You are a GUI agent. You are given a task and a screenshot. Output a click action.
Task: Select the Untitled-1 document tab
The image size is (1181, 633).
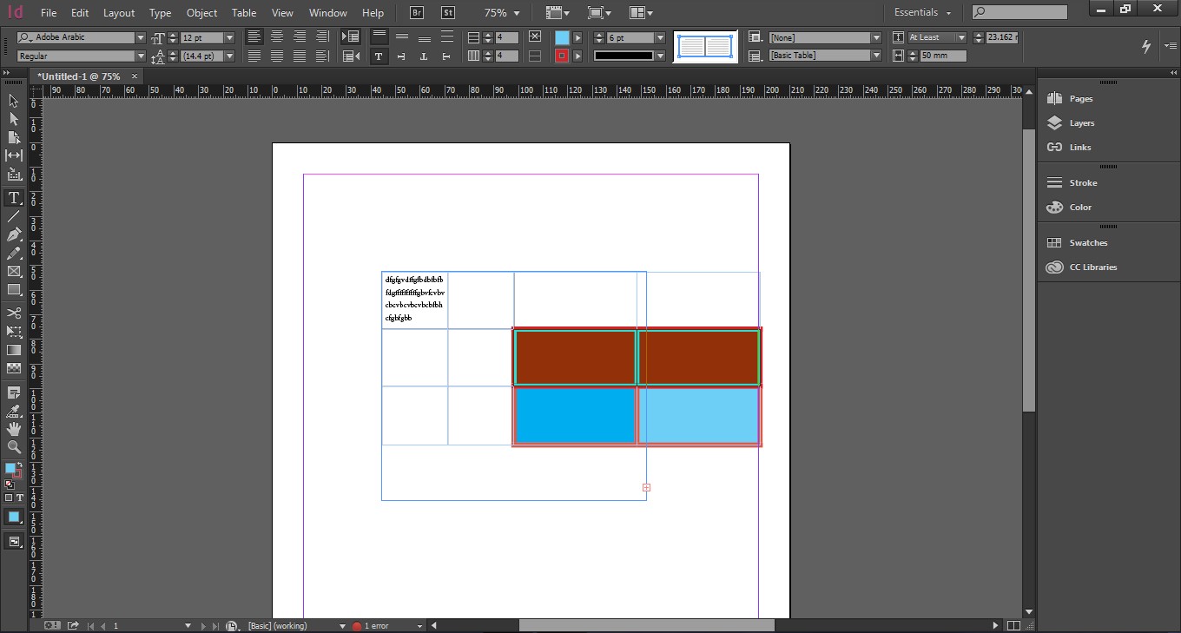click(x=79, y=76)
